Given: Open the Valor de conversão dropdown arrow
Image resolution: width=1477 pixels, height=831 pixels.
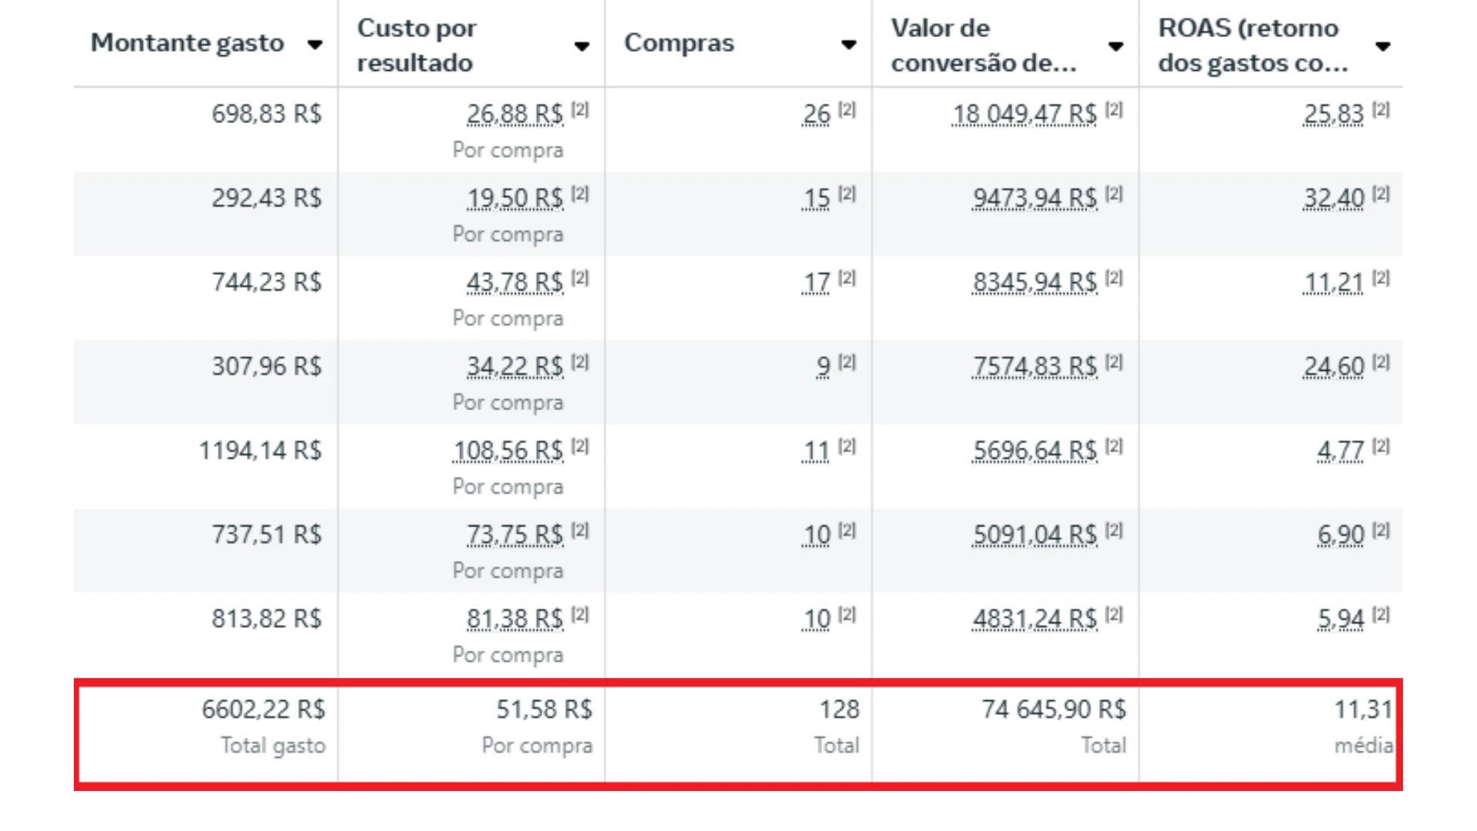Looking at the screenshot, I should pyautogui.click(x=1115, y=46).
